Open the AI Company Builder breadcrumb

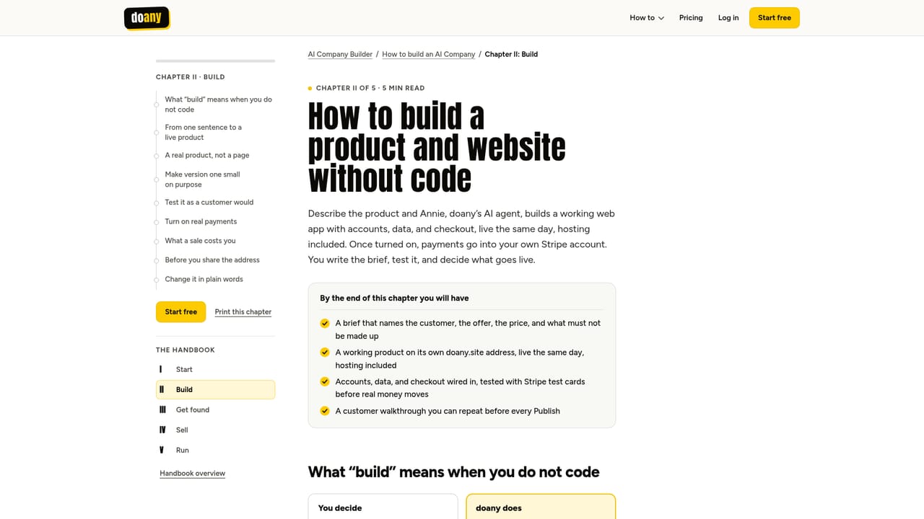pyautogui.click(x=340, y=54)
